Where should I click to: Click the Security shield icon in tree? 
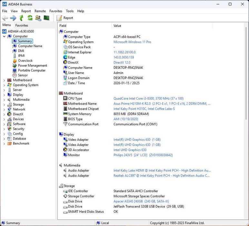[x=10, y=129]
